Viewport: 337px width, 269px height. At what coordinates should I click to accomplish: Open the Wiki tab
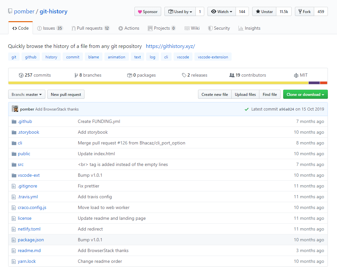tap(192, 28)
